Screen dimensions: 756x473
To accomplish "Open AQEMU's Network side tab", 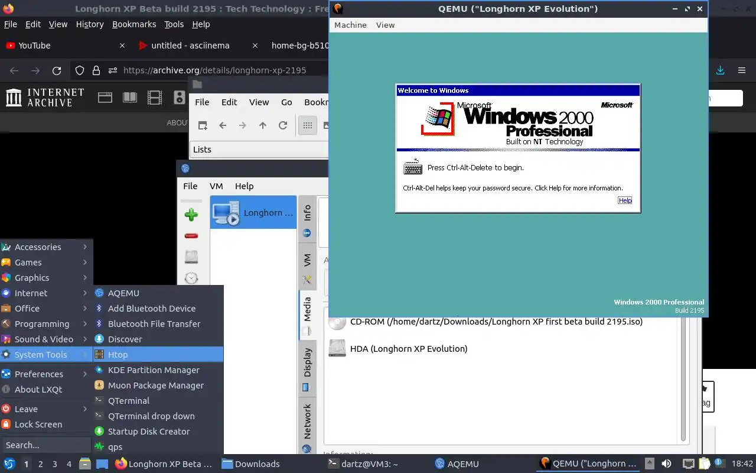I will point(307,427).
